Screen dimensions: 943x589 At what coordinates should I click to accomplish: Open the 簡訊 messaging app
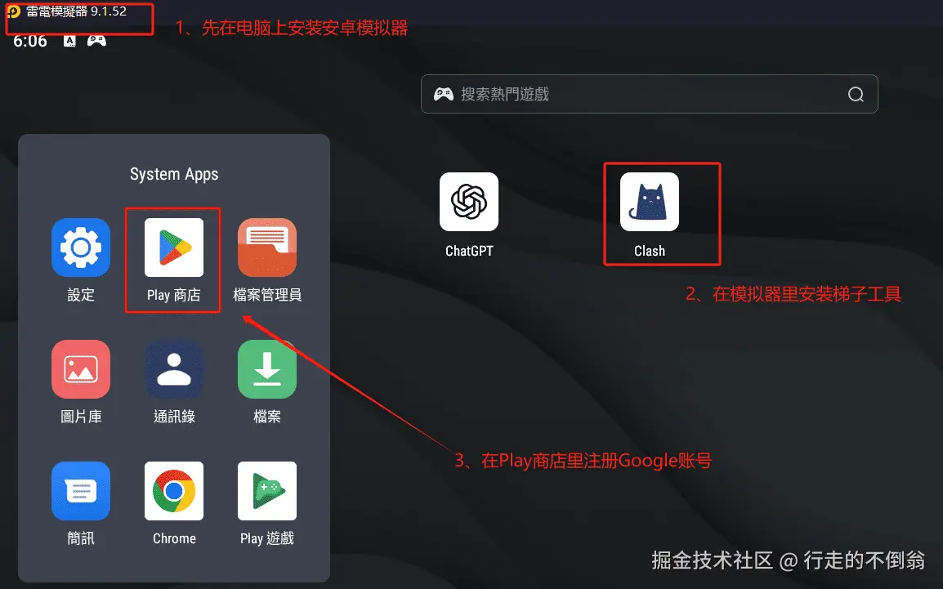[80, 491]
